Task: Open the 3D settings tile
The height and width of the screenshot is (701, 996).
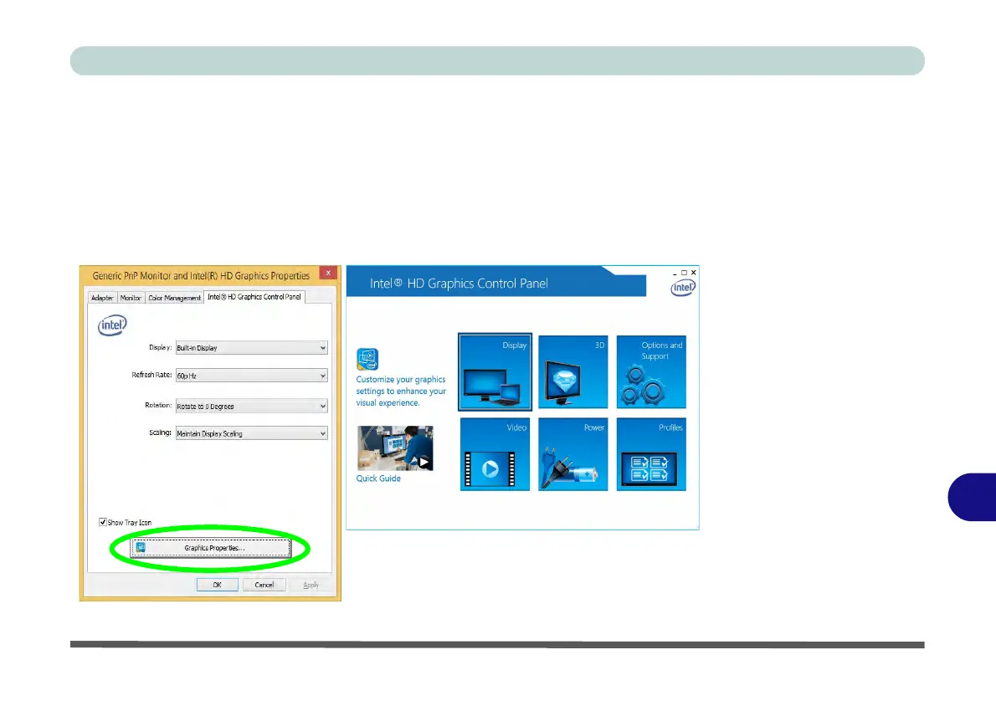Action: (573, 372)
